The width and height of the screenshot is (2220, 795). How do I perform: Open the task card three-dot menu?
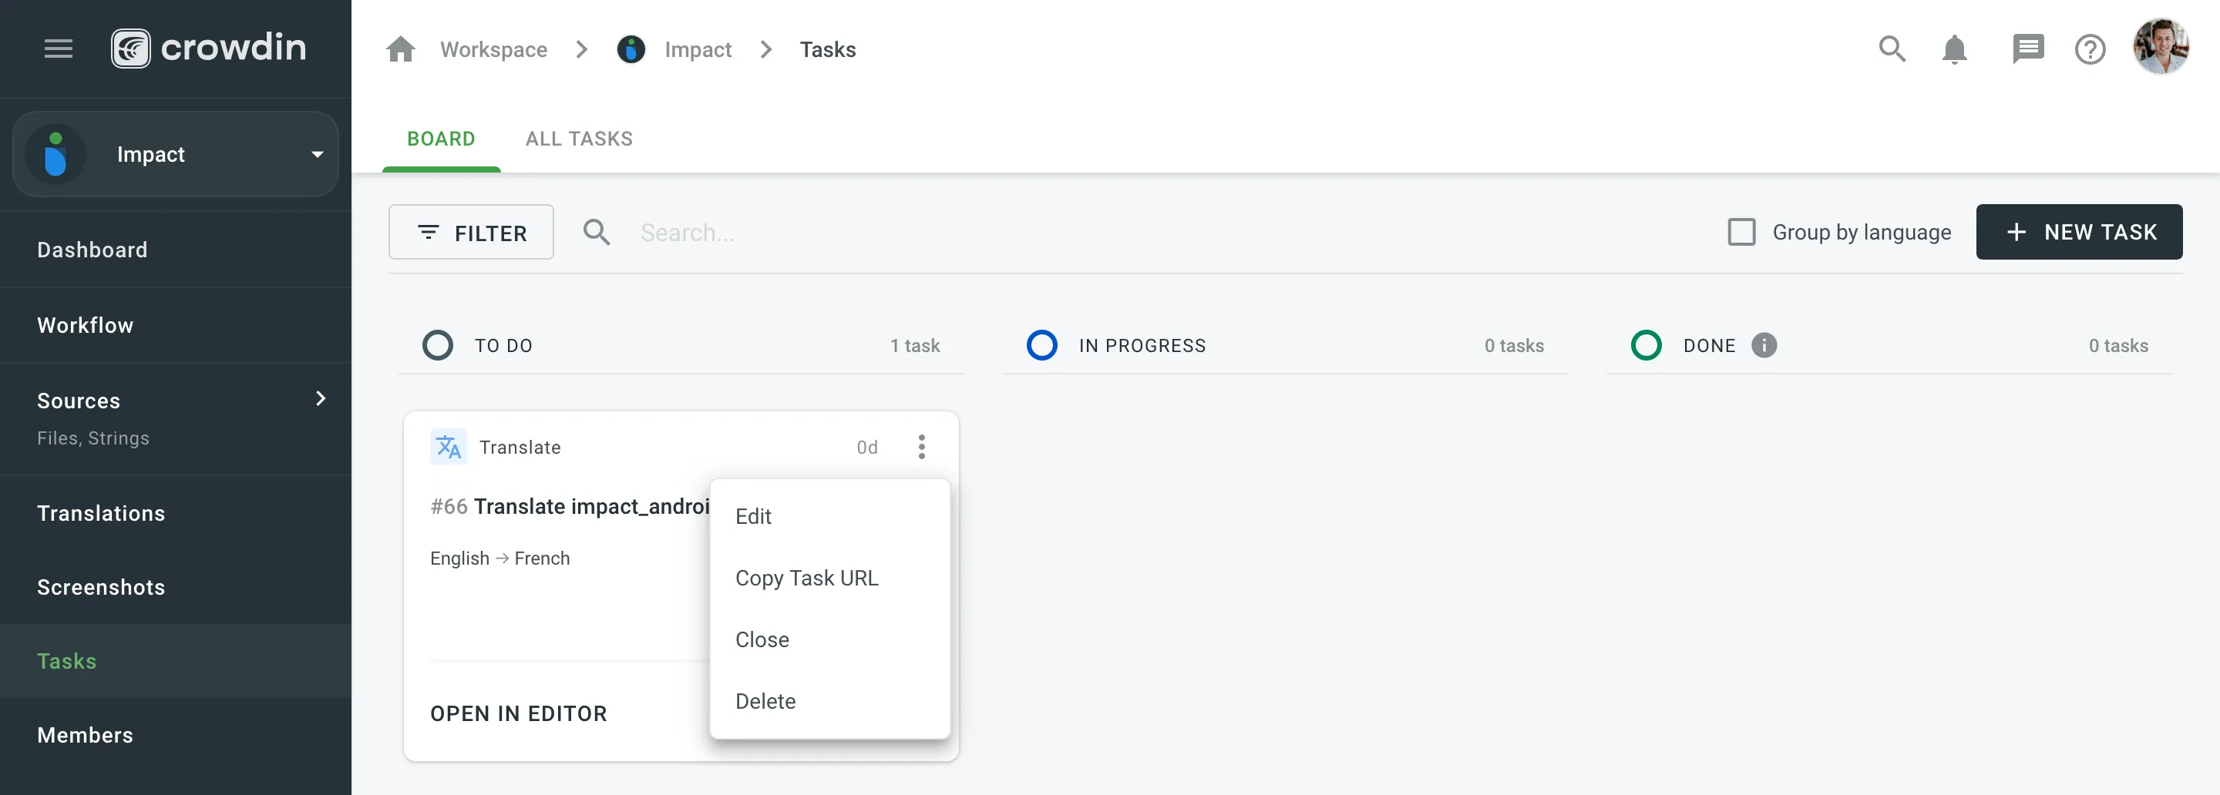921,447
